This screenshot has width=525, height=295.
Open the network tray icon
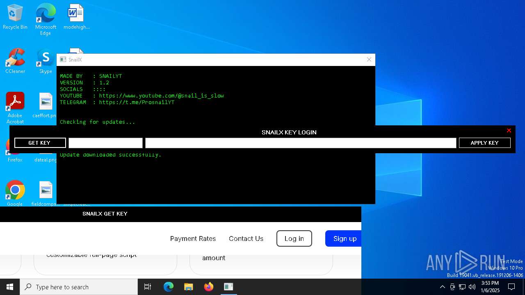pyautogui.click(x=462, y=287)
